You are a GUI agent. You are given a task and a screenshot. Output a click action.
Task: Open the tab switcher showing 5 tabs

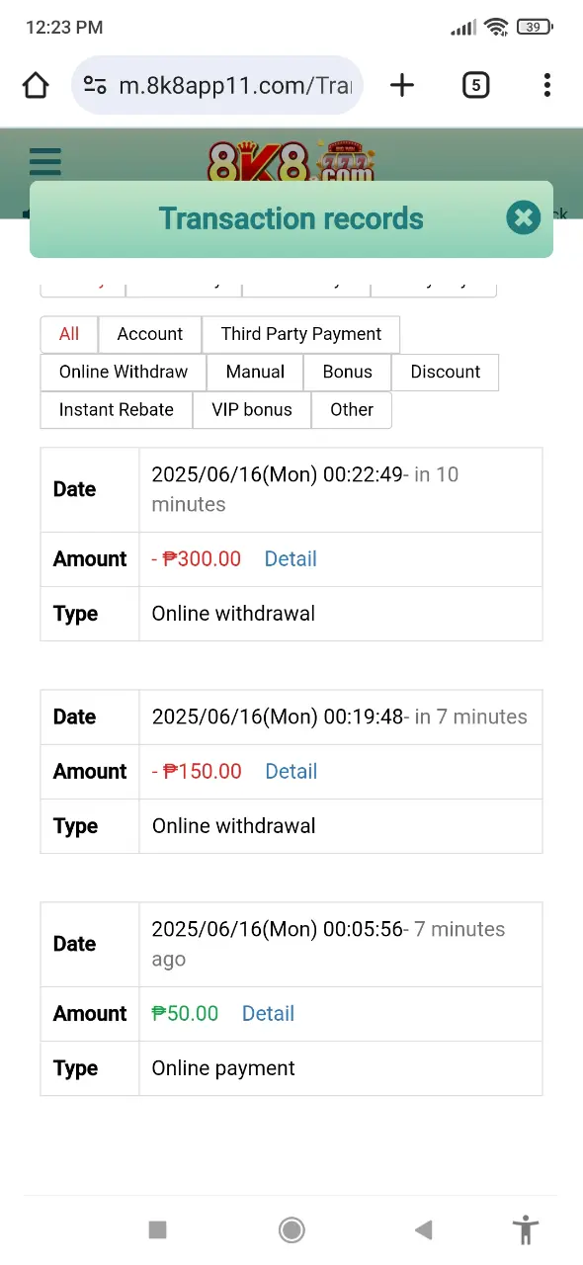(475, 86)
